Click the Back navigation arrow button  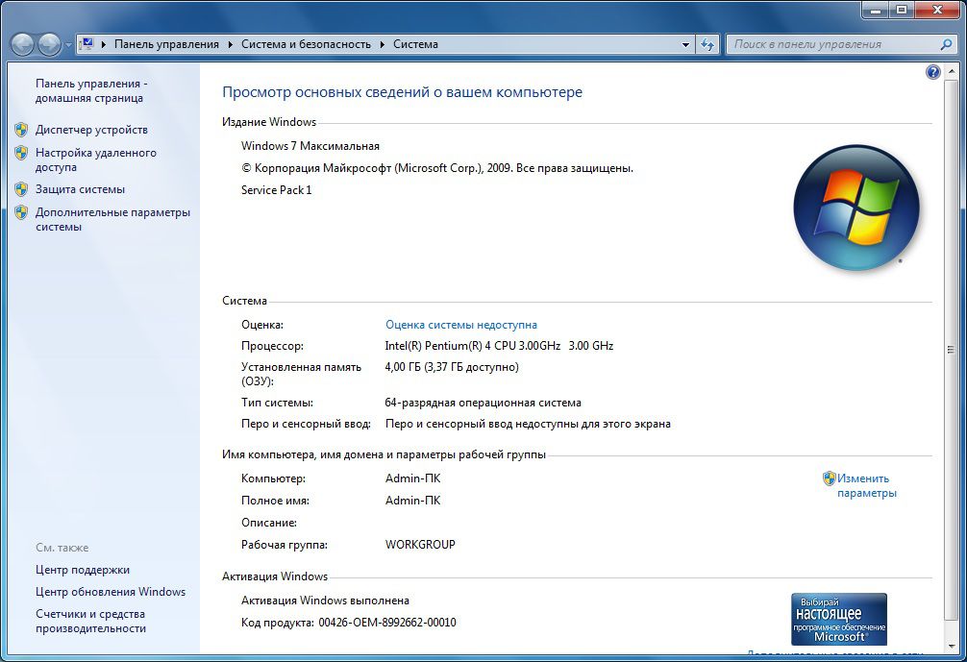point(22,44)
